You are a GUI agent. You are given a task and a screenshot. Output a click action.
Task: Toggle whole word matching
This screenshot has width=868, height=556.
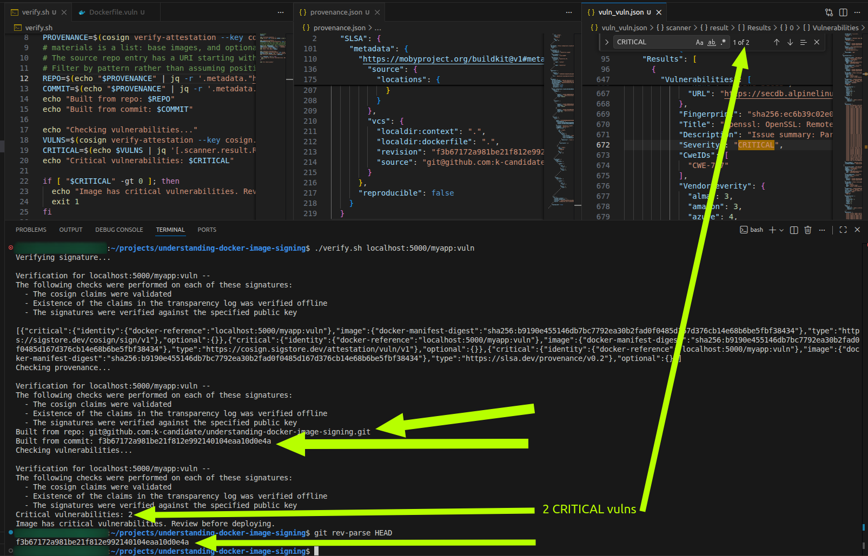coord(711,42)
